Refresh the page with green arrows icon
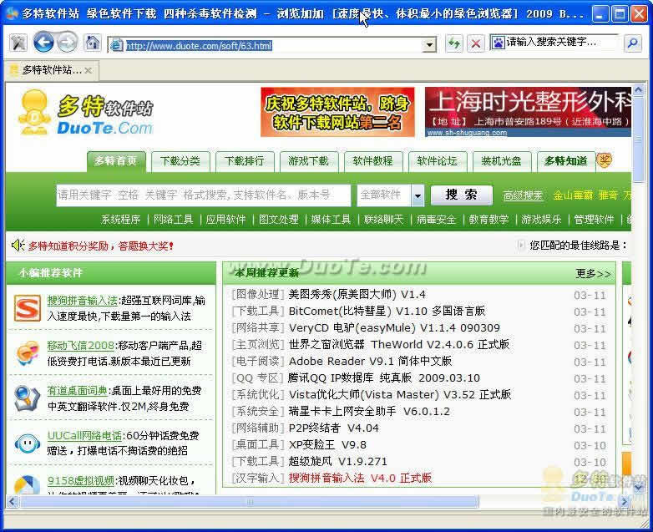This screenshot has width=653, height=532. click(454, 43)
